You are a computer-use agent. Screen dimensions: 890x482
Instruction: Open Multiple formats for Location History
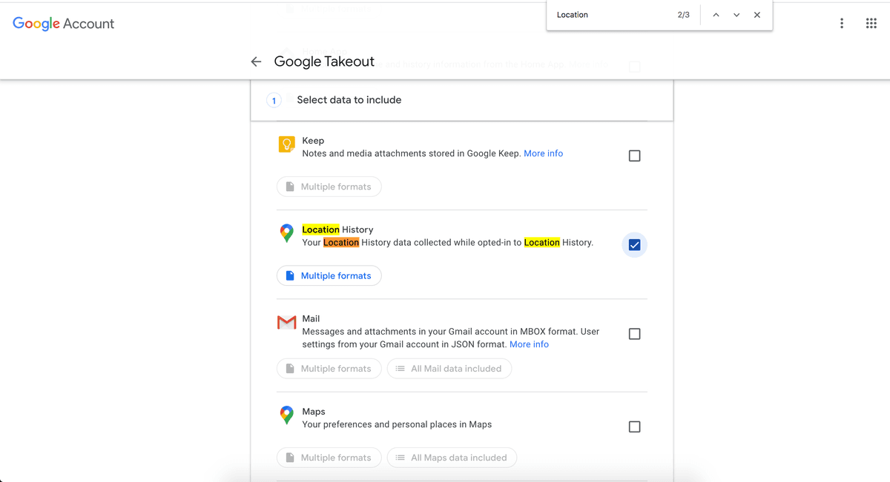(x=329, y=275)
